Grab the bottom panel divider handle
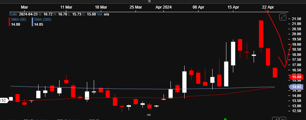This screenshot has width=306, height=120. 149,115
